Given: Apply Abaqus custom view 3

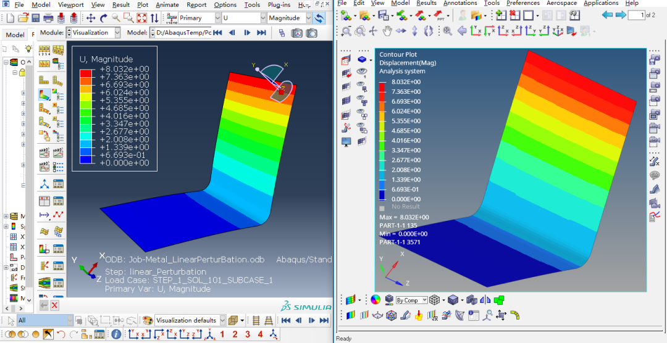Looking at the screenshot, I should coord(248,334).
